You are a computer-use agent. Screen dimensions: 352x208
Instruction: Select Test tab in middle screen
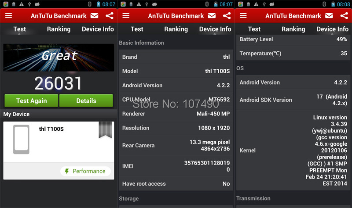click(137, 29)
